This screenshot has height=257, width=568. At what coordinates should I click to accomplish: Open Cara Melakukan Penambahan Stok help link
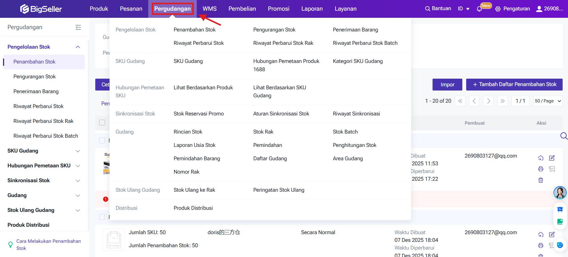[49, 245]
